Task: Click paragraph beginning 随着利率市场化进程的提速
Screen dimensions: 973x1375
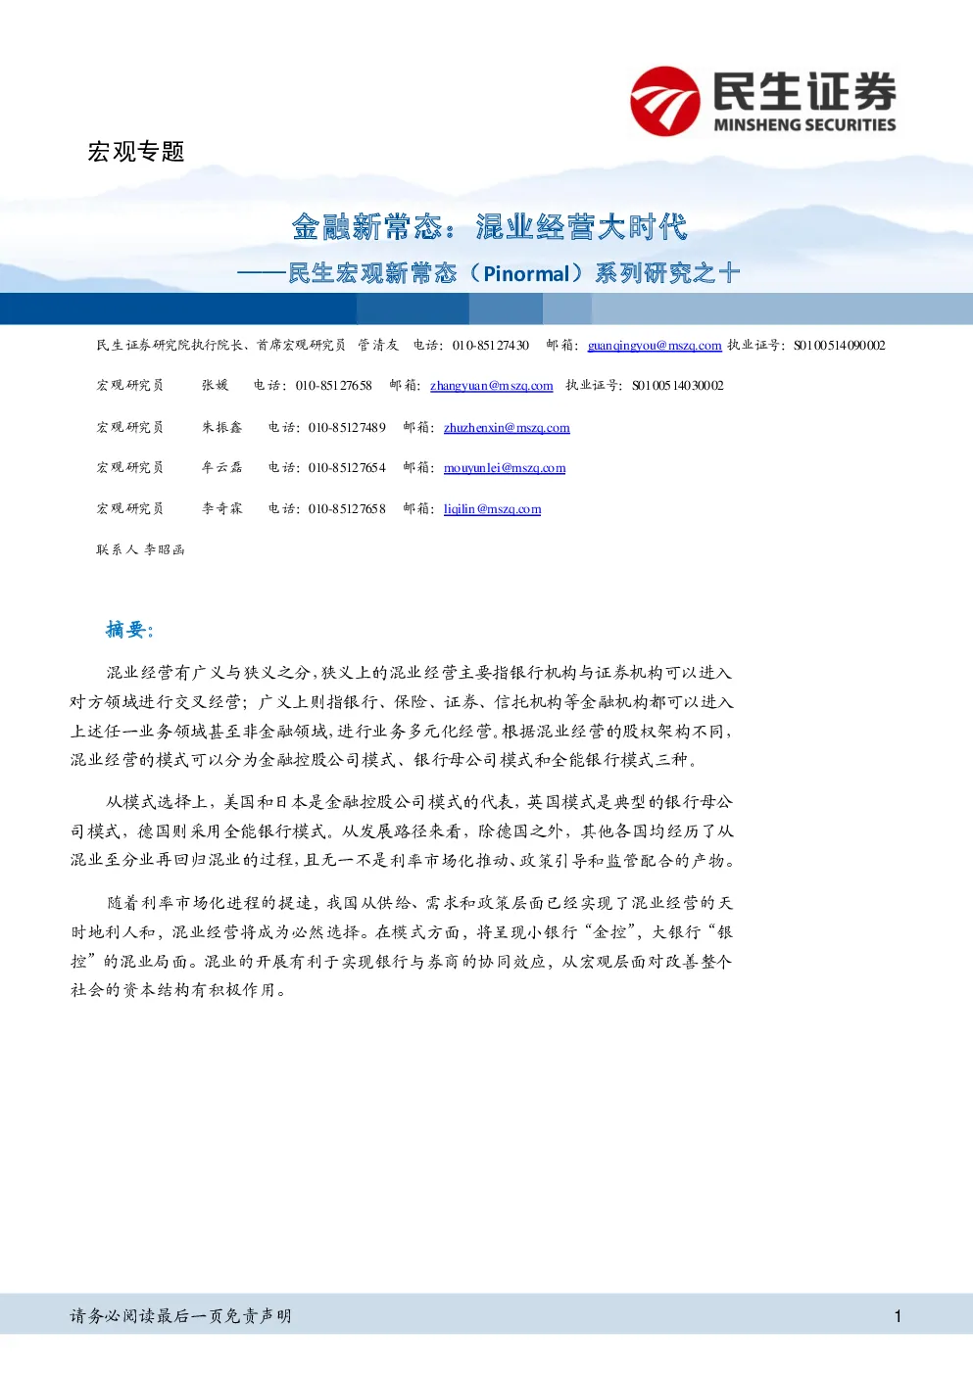Action: 402,946
